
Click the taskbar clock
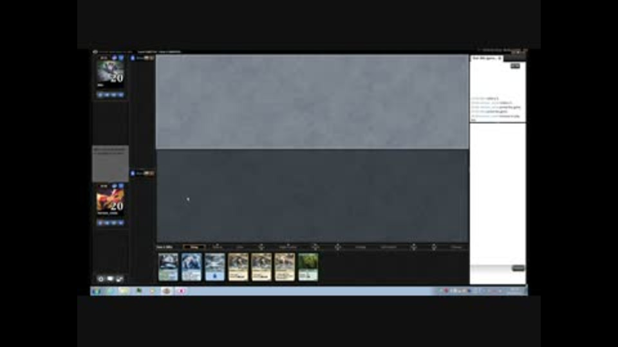[515, 291]
